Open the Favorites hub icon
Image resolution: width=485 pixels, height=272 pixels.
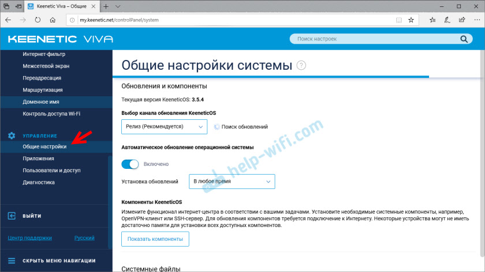[432, 20]
